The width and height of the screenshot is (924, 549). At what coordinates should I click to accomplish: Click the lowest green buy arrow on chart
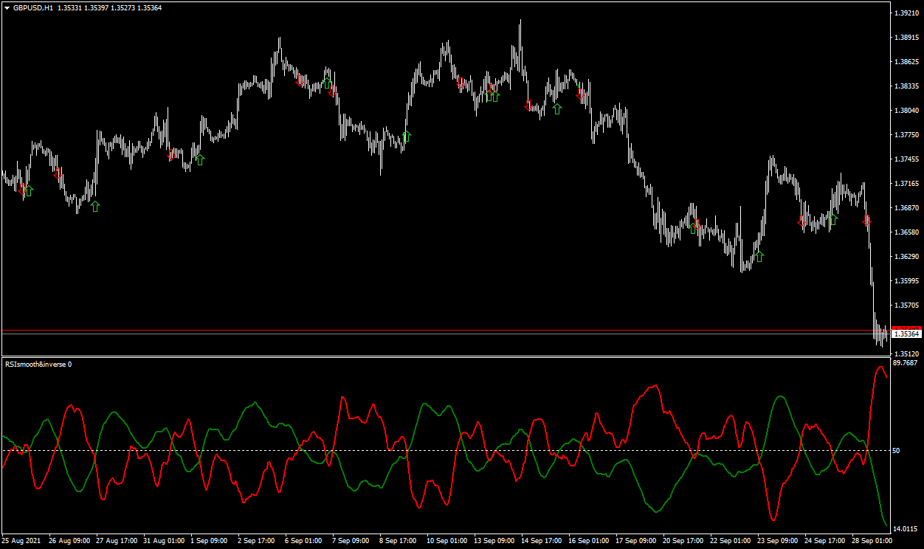pos(759,256)
